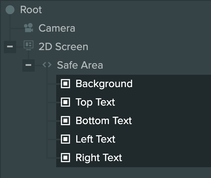Click the Background element square icon
Image resolution: width=211 pixels, height=178 pixels.
[x=65, y=84]
